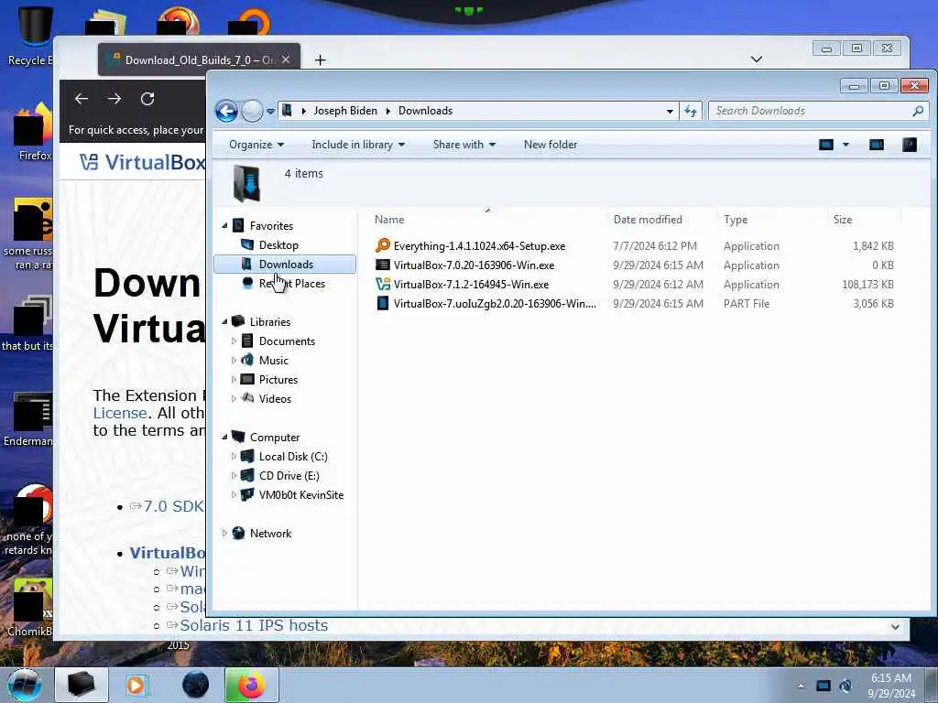Image resolution: width=938 pixels, height=703 pixels.
Task: Click the magnifier icon in Search Downloads
Action: tap(918, 111)
